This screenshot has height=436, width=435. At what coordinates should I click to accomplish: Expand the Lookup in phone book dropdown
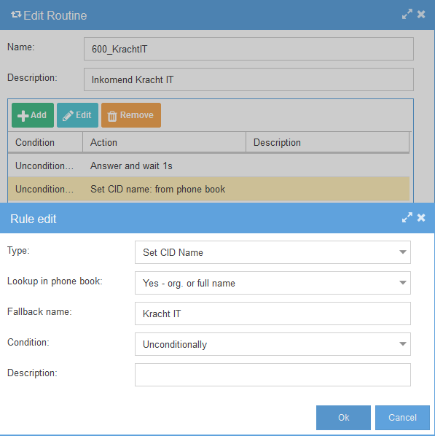click(x=273, y=283)
